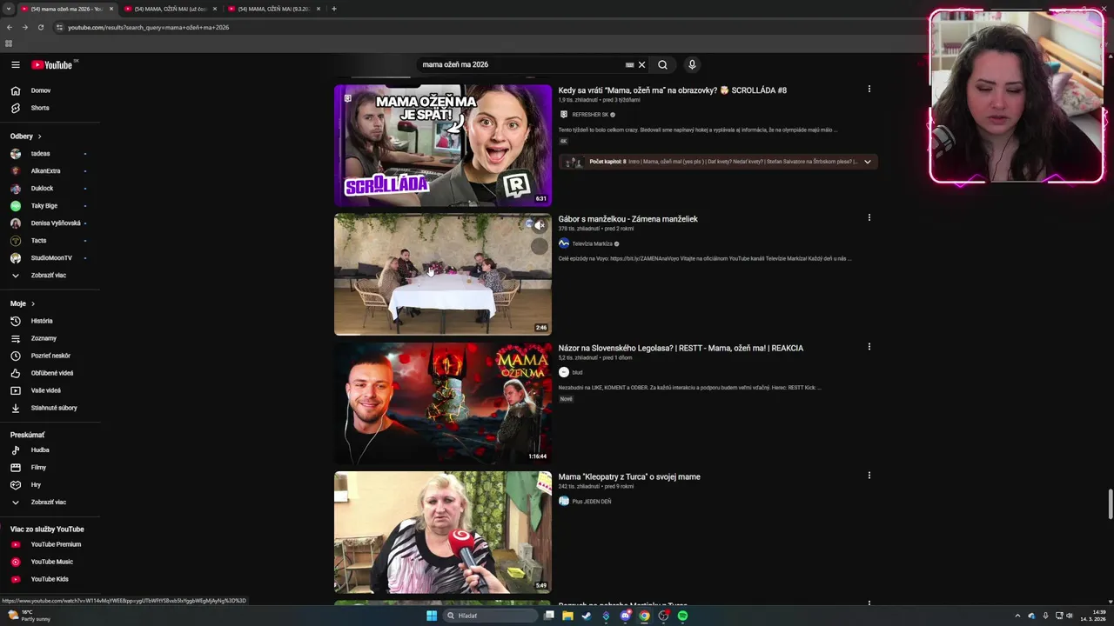Expand the Moje section
This screenshot has width=1114, height=626.
coord(23,303)
